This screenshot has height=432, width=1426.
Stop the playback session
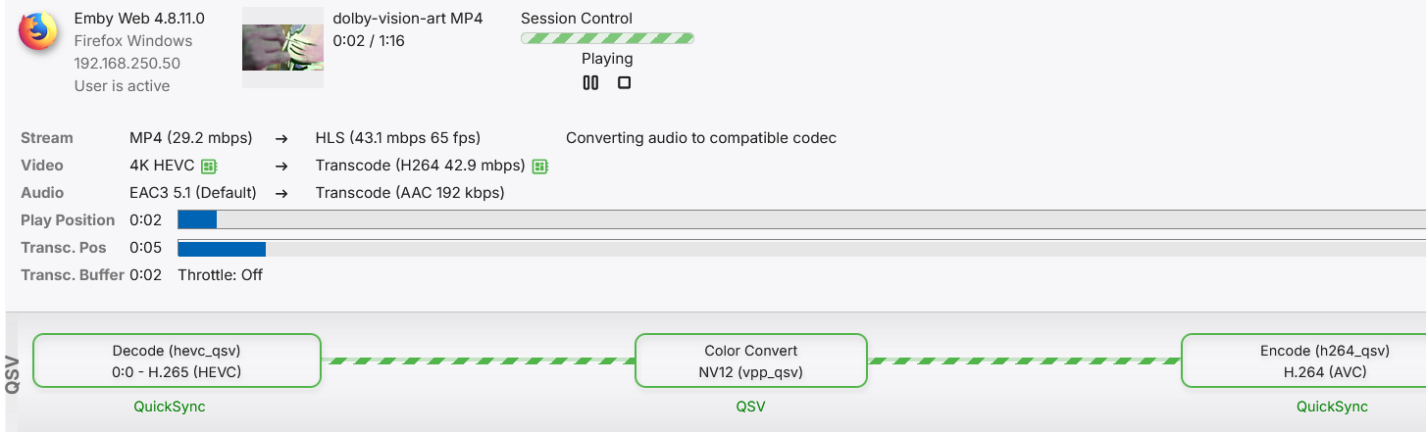coord(624,83)
